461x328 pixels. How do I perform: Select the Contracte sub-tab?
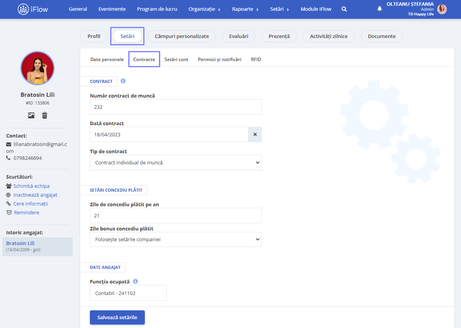pos(144,59)
